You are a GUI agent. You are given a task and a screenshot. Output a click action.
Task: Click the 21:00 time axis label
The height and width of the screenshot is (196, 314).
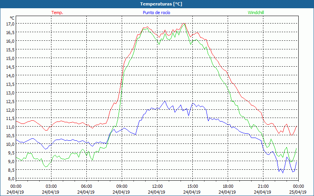click(263, 187)
